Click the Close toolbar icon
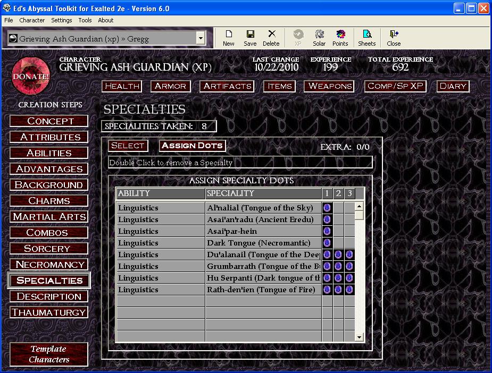492x373 pixels. coord(394,38)
